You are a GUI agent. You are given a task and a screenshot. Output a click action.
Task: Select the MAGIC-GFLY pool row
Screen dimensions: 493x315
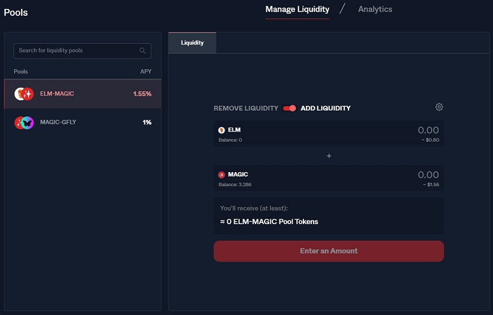click(x=83, y=123)
